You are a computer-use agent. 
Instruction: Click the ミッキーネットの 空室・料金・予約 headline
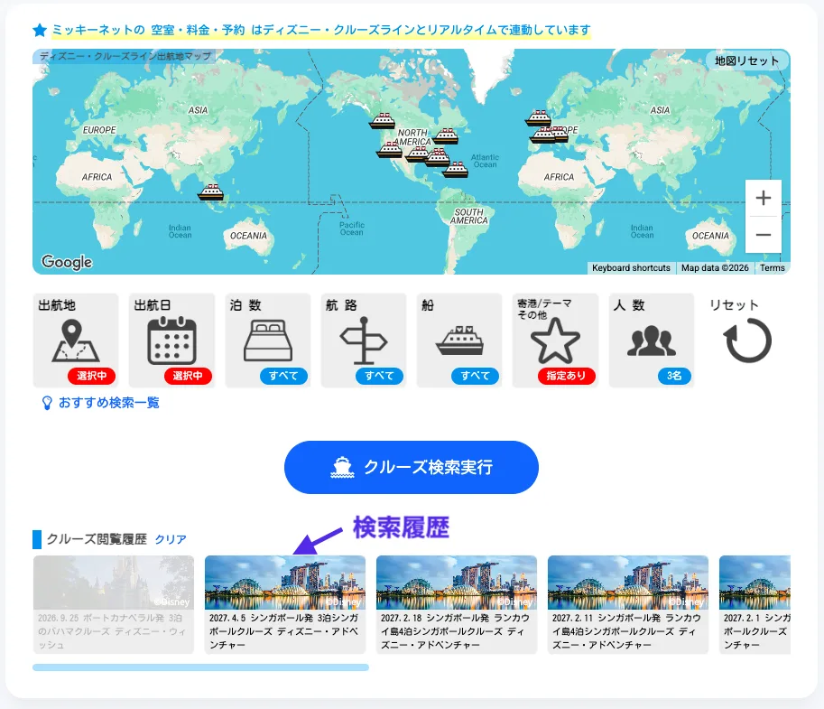(x=321, y=30)
